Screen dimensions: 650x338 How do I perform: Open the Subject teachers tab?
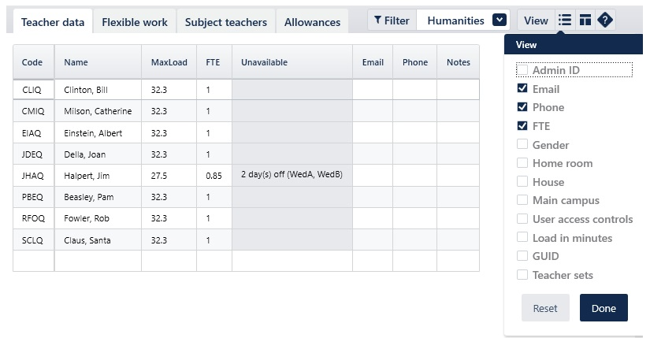tap(226, 22)
